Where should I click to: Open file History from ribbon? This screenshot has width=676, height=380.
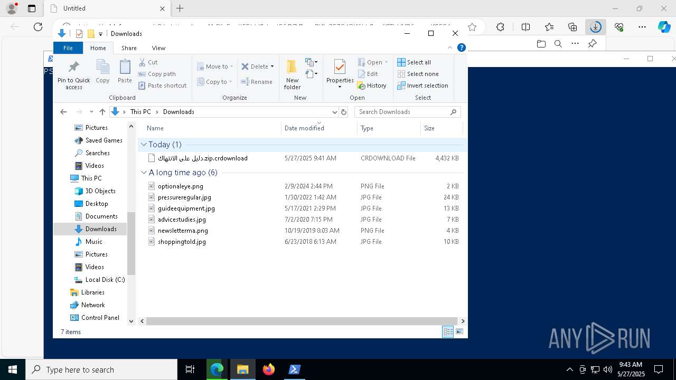click(x=372, y=85)
